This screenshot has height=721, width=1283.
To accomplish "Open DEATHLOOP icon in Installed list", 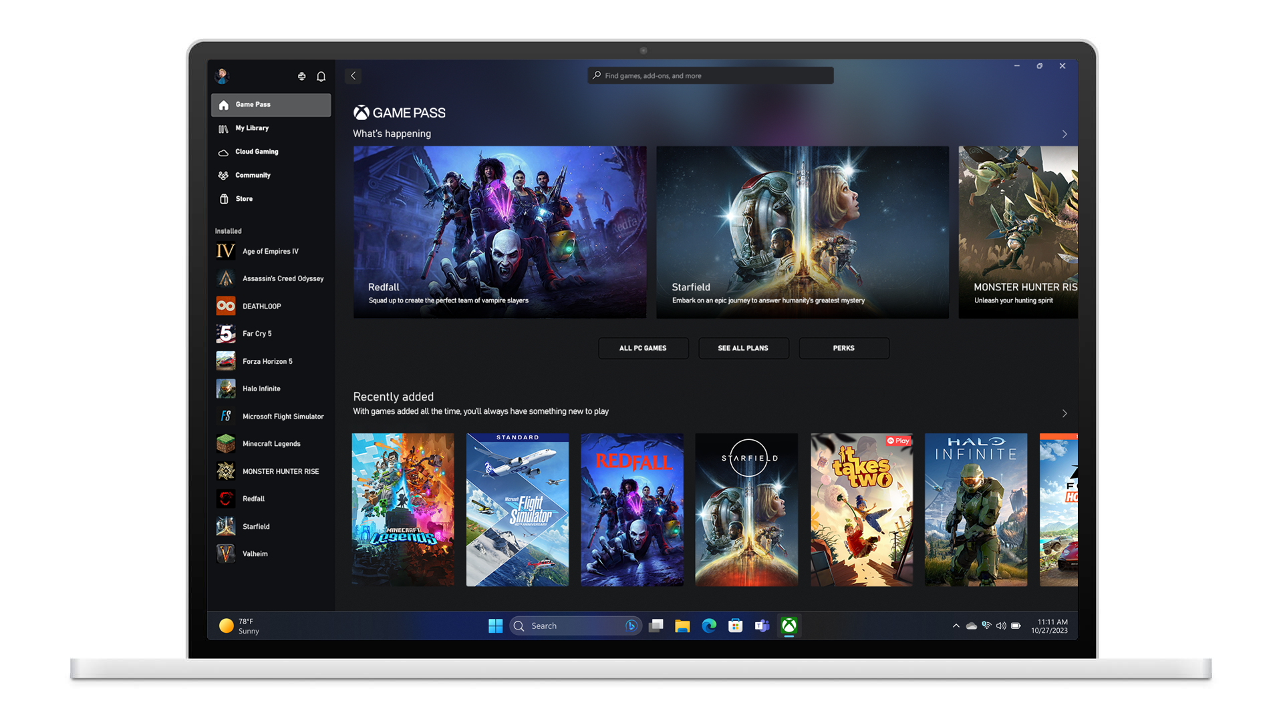I will (226, 306).
